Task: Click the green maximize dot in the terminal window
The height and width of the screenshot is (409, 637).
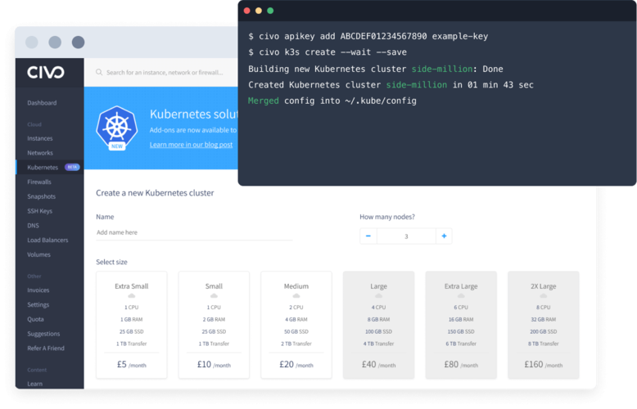Action: [x=270, y=11]
